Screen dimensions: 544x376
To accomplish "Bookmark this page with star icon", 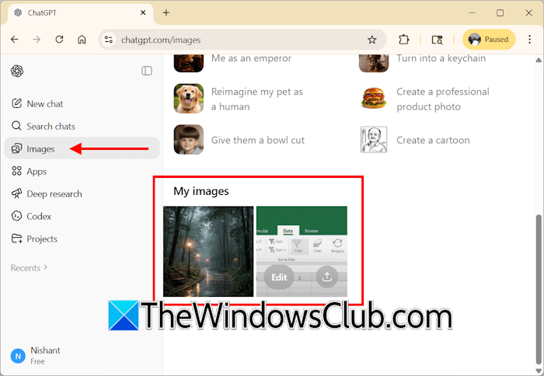I will point(372,40).
